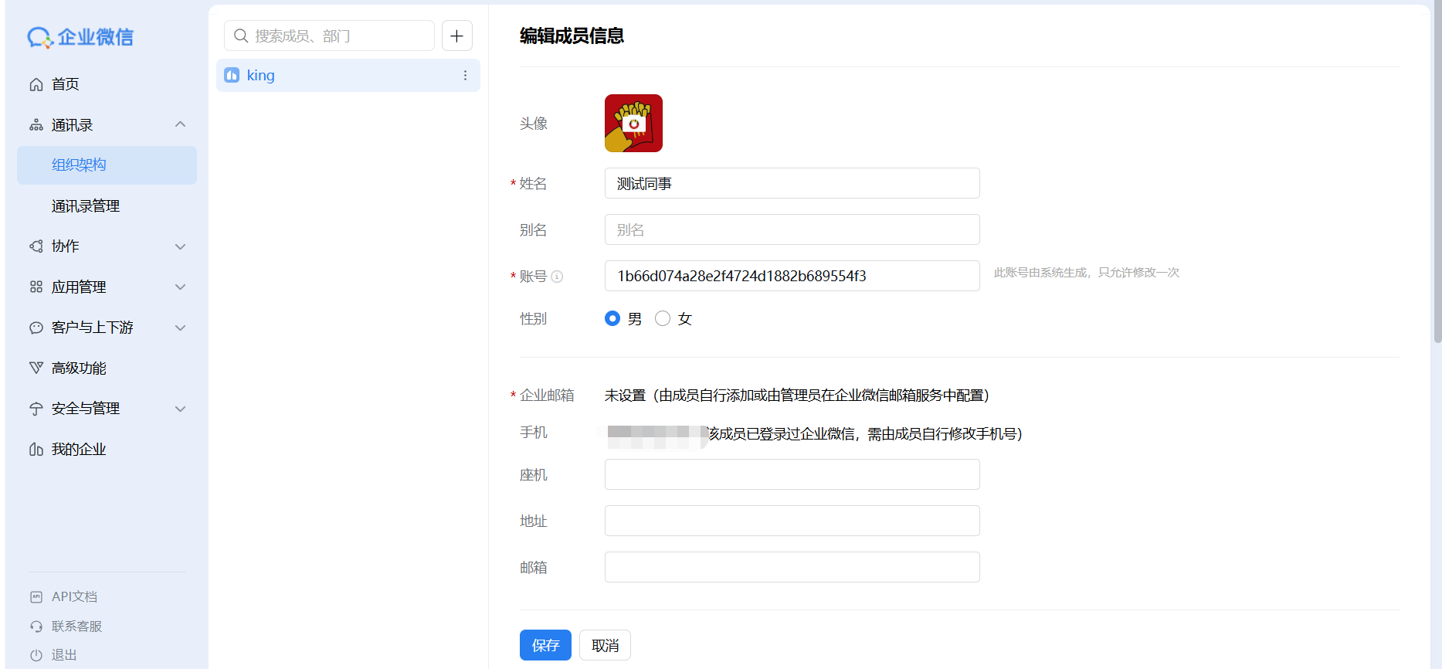Click the 此账号由系统生成 hint text

coord(1086,273)
